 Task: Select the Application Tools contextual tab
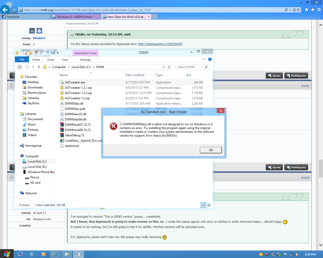[x=86, y=53]
